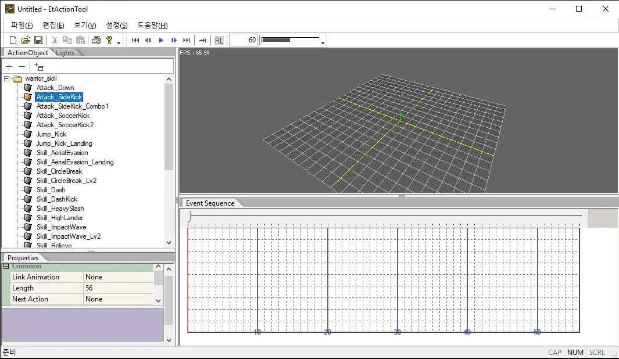Click the add-child-window plus icon
619x359 pixels.
tap(38, 67)
